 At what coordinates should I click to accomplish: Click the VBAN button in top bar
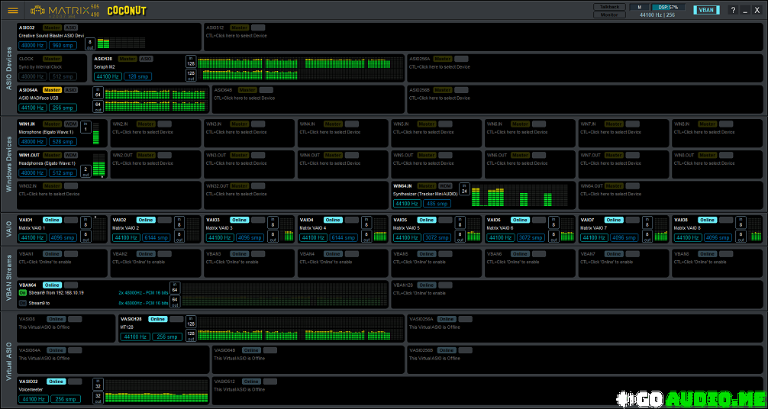706,10
